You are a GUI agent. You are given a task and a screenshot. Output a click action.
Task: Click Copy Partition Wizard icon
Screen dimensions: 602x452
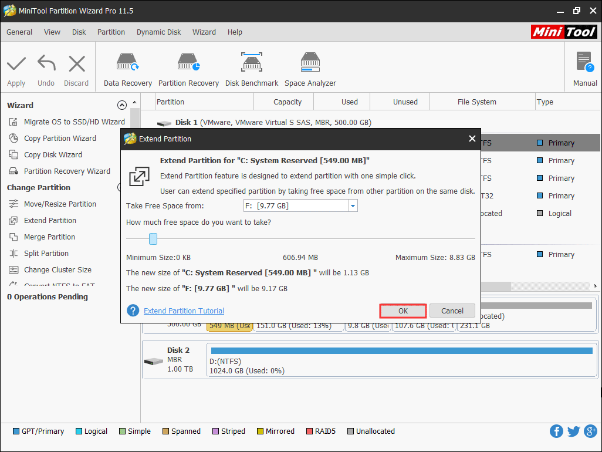click(x=13, y=139)
